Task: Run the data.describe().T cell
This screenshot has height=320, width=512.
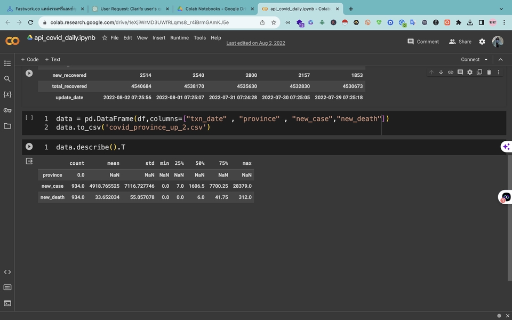Action: [x=29, y=147]
